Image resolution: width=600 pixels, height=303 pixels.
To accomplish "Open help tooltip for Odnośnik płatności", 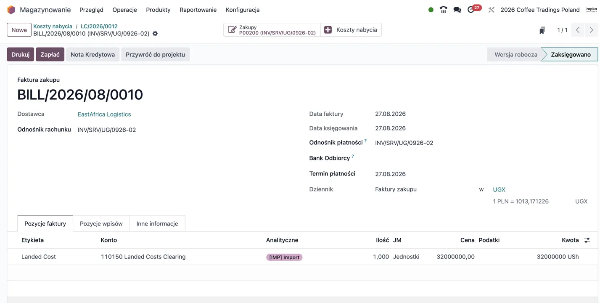I will (x=365, y=141).
